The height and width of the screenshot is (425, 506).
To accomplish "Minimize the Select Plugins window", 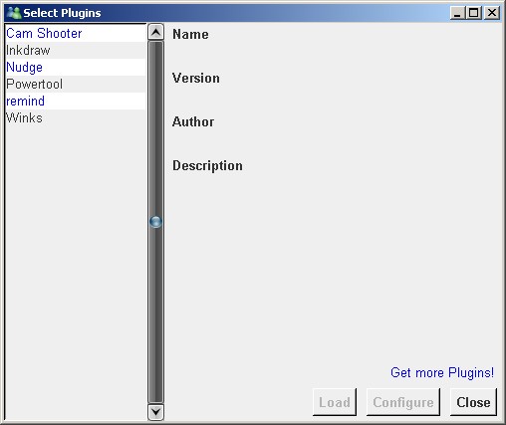I will pos(457,13).
